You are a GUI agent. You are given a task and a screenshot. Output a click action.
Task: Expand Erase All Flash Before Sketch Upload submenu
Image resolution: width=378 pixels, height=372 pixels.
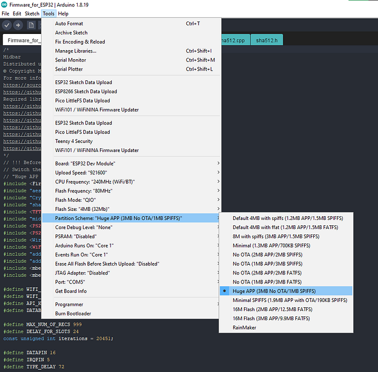131,264
